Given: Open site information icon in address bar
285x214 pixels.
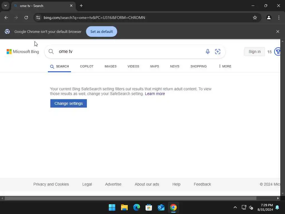Looking at the screenshot, I should (x=38, y=18).
